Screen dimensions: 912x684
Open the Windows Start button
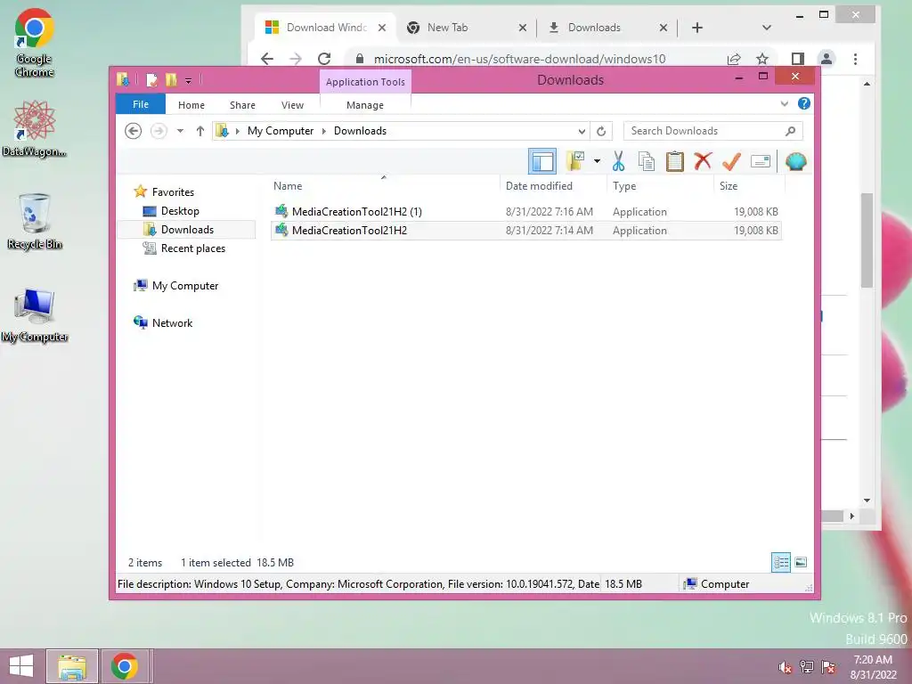click(21, 666)
